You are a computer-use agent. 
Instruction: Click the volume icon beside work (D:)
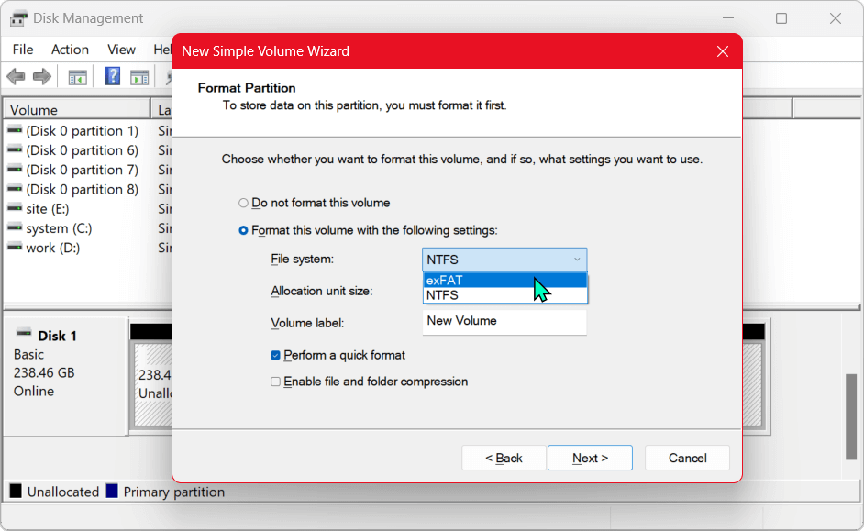[x=14, y=248]
